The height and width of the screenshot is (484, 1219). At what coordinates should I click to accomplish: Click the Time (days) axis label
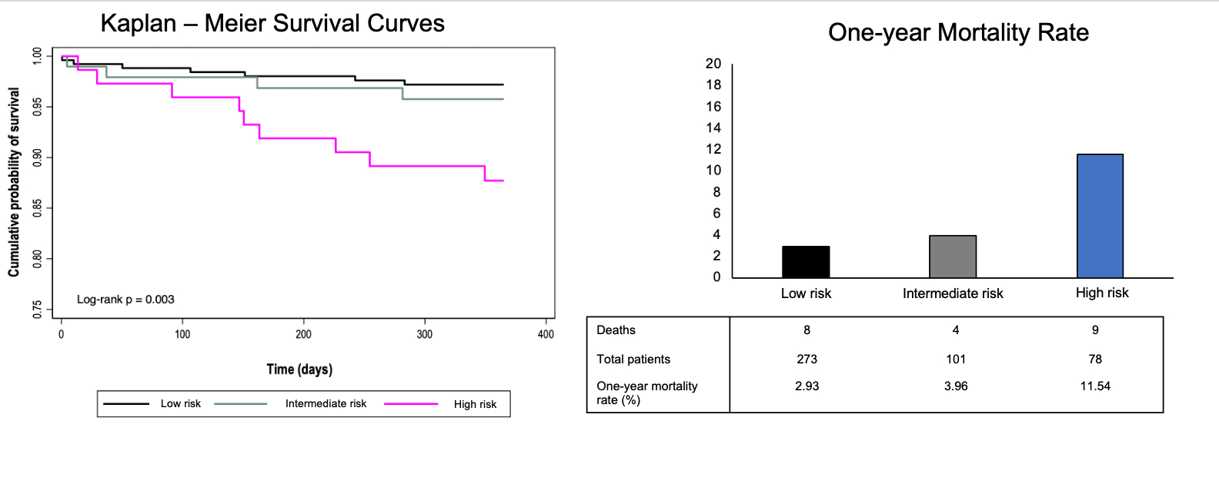pos(299,370)
